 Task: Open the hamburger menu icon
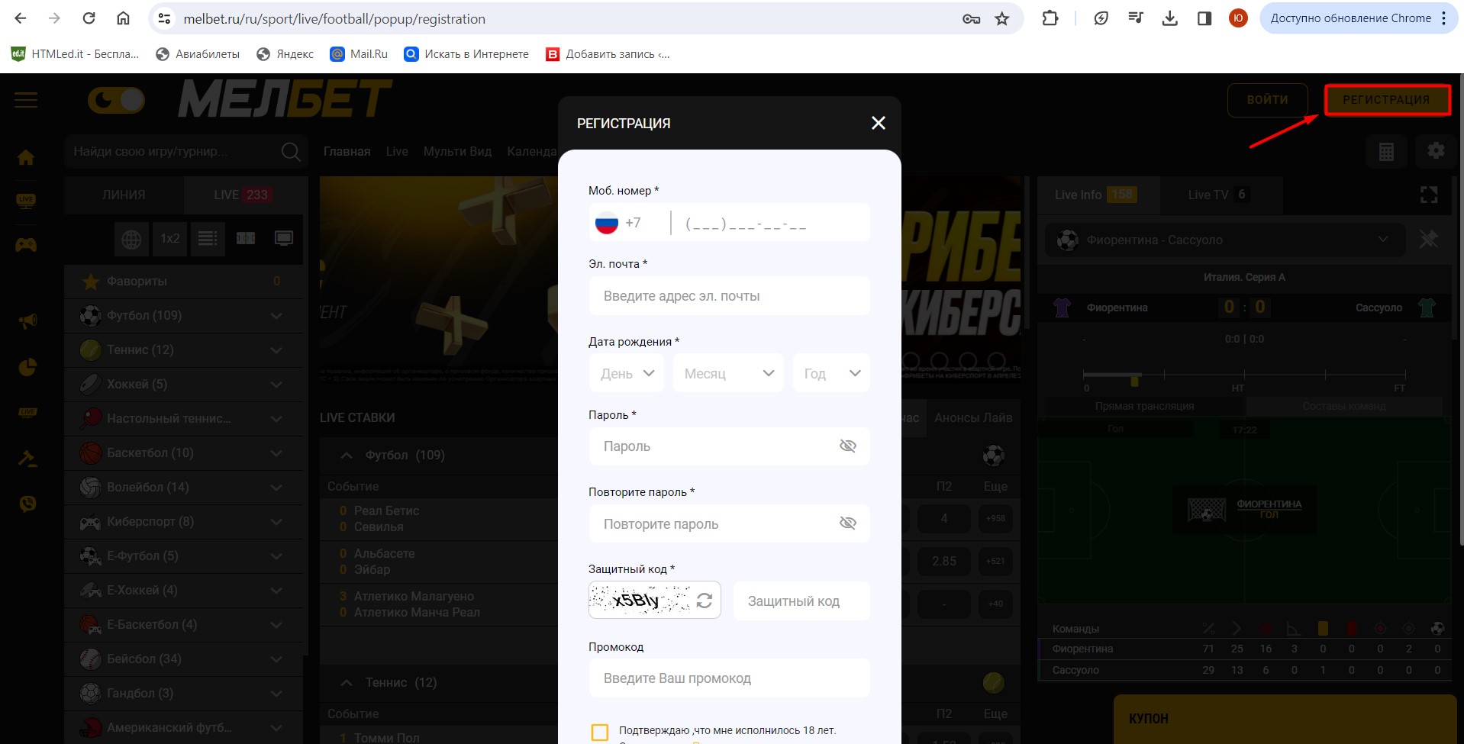[x=26, y=100]
